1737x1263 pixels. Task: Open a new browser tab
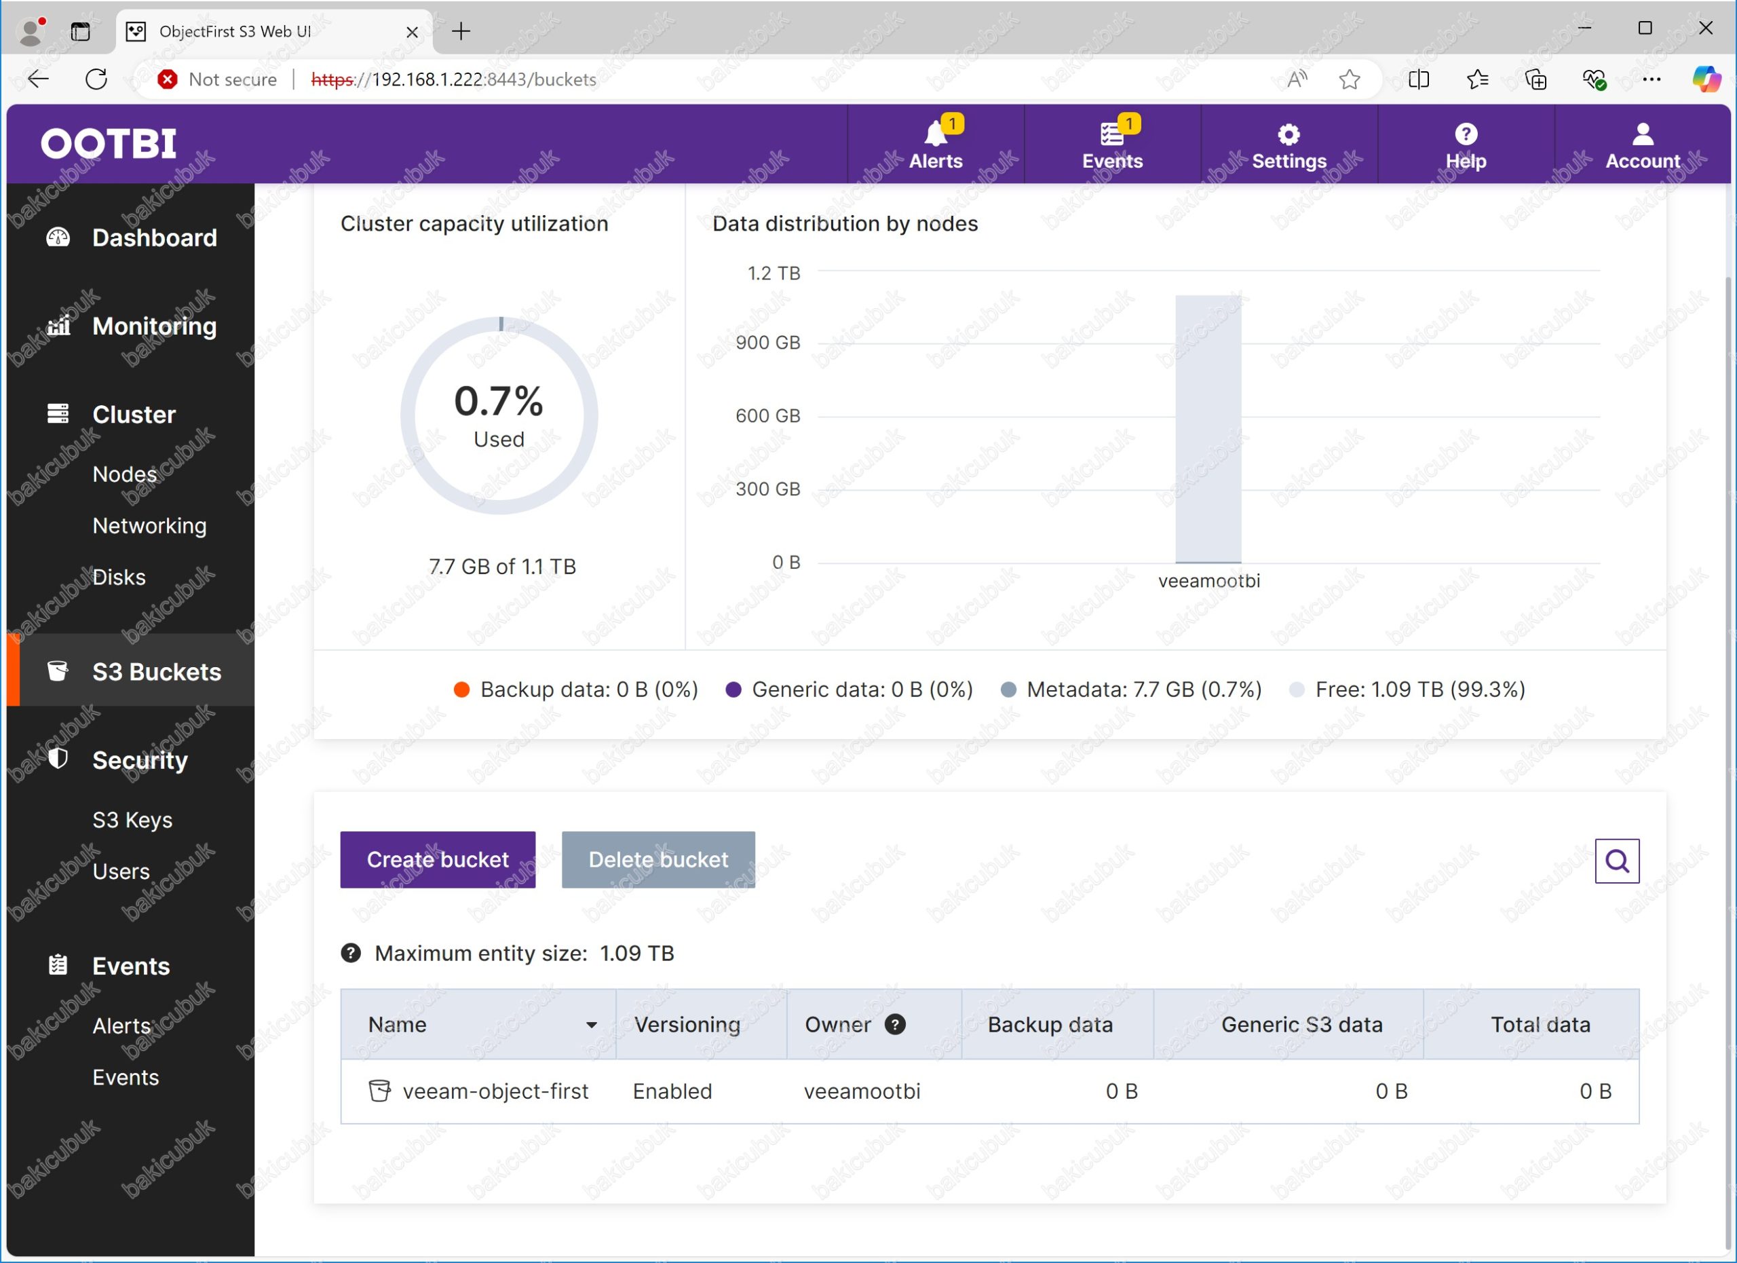(x=461, y=31)
